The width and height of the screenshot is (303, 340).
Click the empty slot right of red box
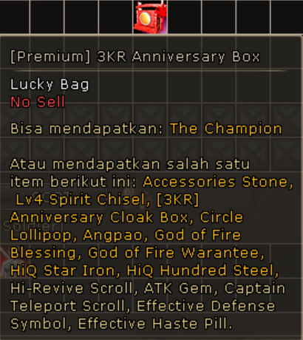click(185, 16)
